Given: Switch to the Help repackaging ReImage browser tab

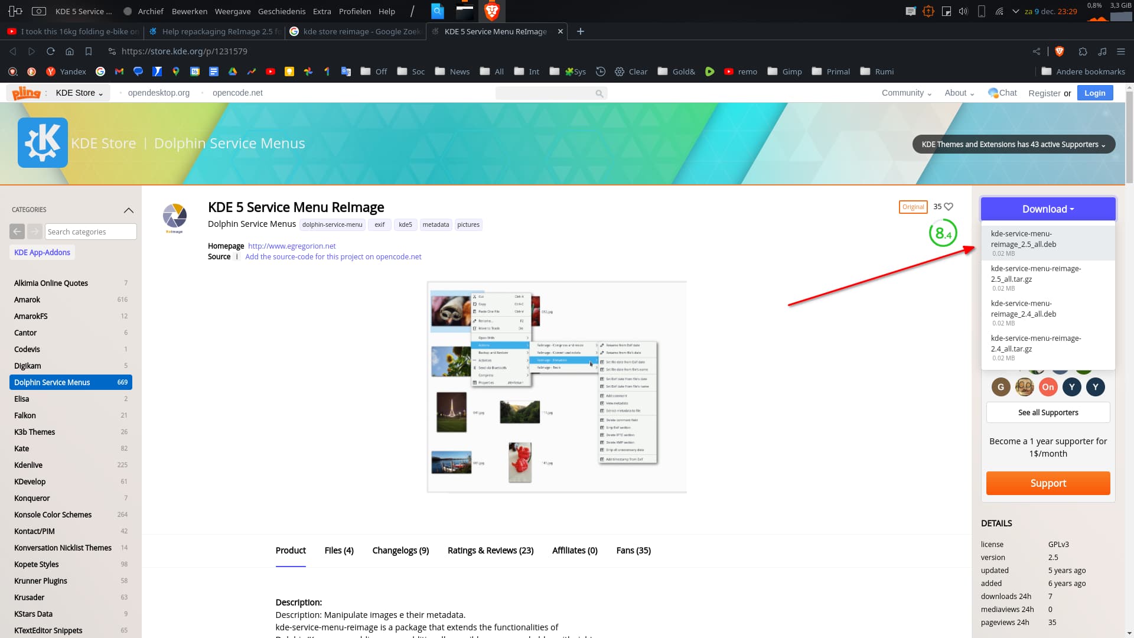Looking at the screenshot, I should click(215, 31).
